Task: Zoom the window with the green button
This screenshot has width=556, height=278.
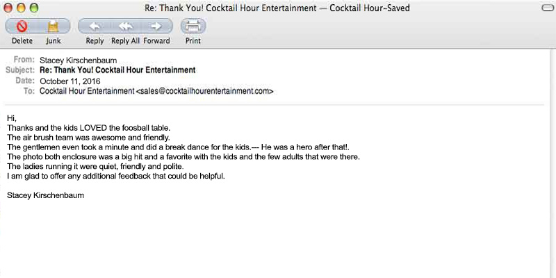Action: coord(34,8)
